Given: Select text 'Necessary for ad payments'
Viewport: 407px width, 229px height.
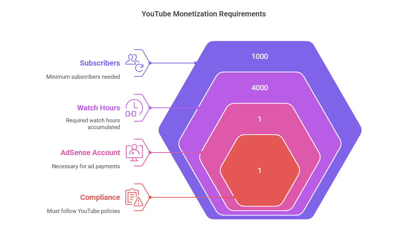Looking at the screenshot, I should click(x=86, y=166).
